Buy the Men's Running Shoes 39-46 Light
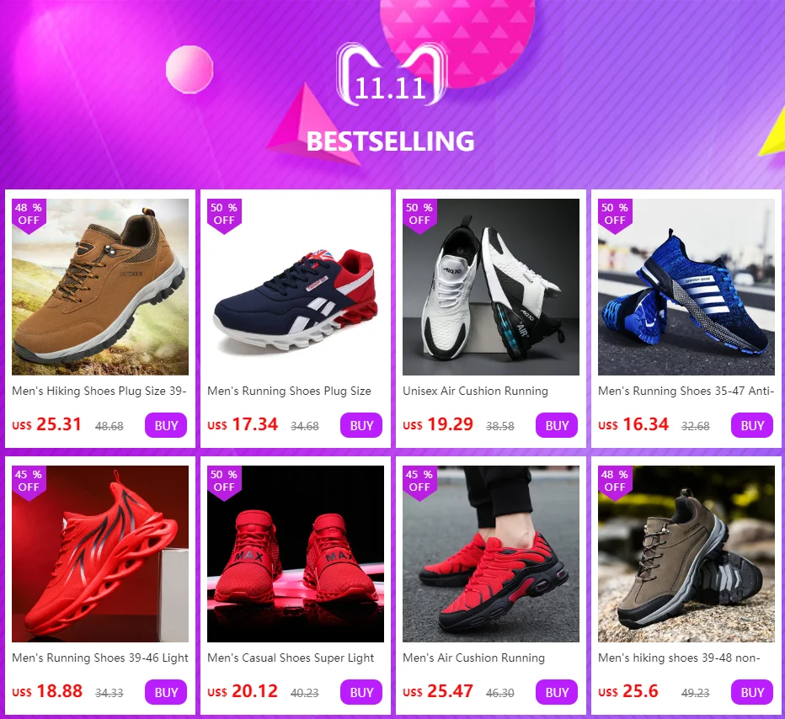Image resolution: width=785 pixels, height=719 pixels. click(166, 692)
